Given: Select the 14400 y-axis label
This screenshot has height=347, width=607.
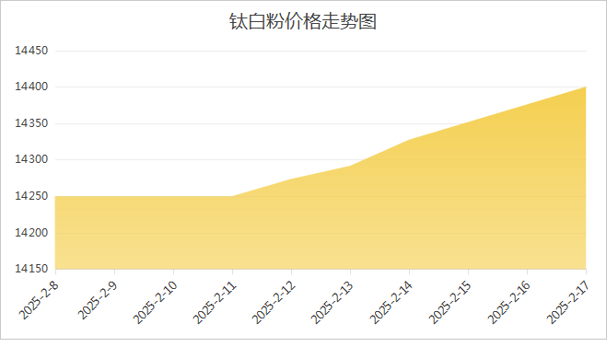Looking at the screenshot, I should click(31, 87).
